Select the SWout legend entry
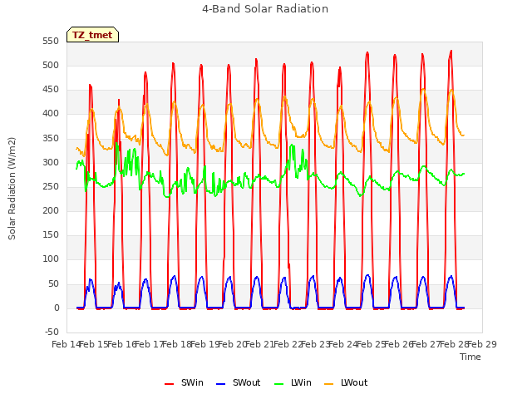 (239, 382)
